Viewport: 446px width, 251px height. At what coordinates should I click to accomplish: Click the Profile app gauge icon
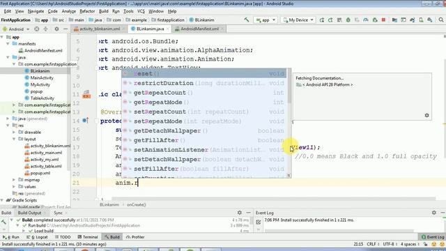tap(366, 20)
